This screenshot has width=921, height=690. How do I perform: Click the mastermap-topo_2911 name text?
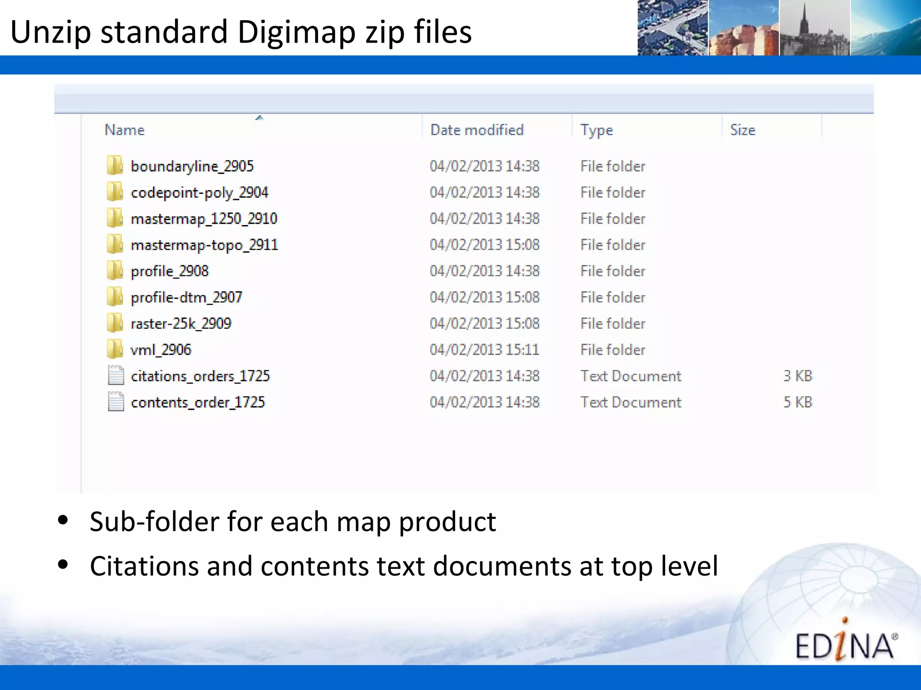click(205, 245)
